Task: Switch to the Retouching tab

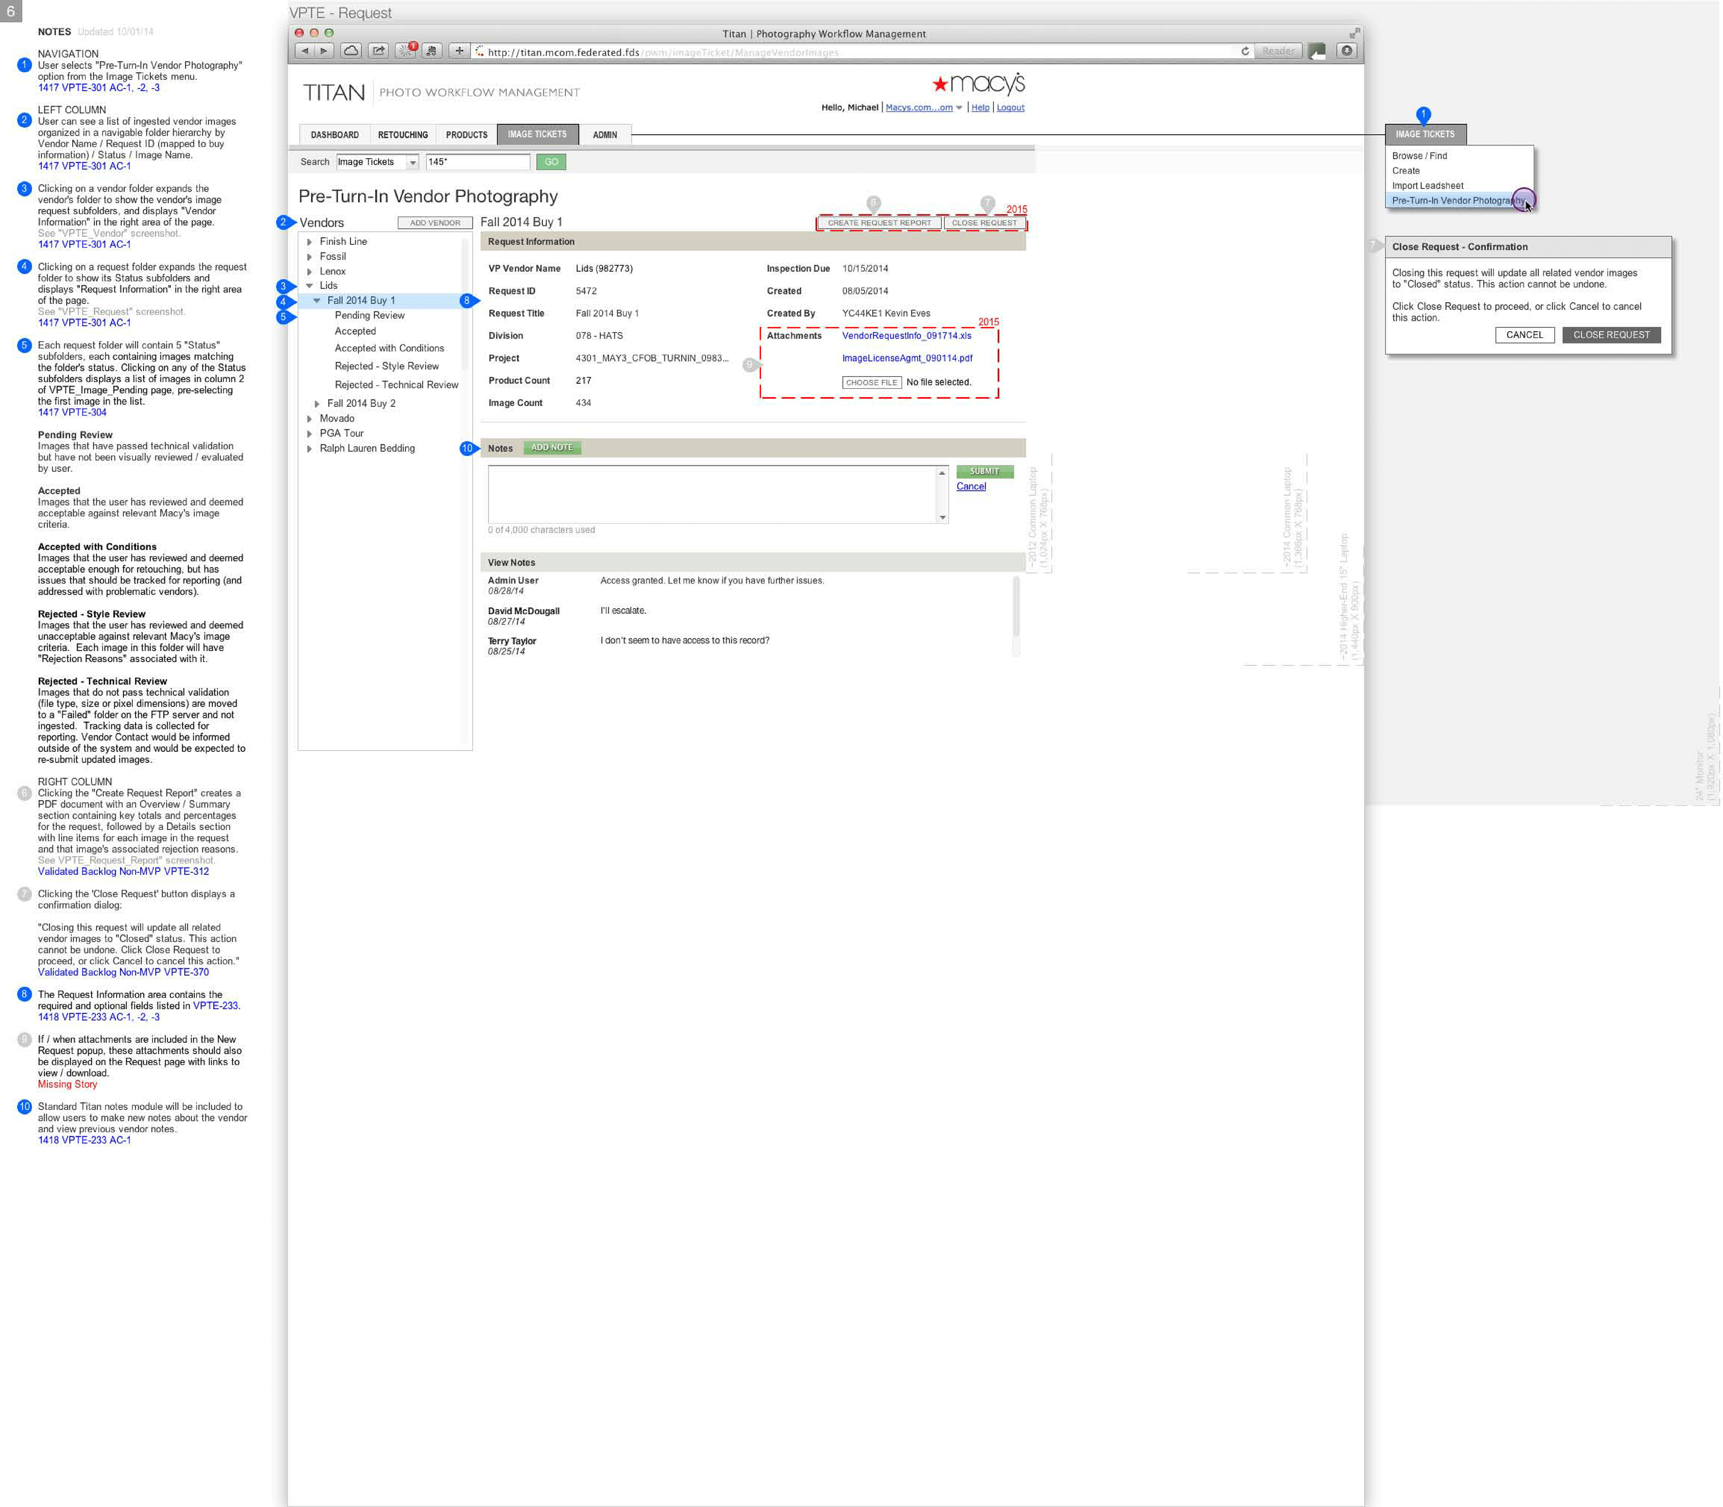Action: pos(403,136)
